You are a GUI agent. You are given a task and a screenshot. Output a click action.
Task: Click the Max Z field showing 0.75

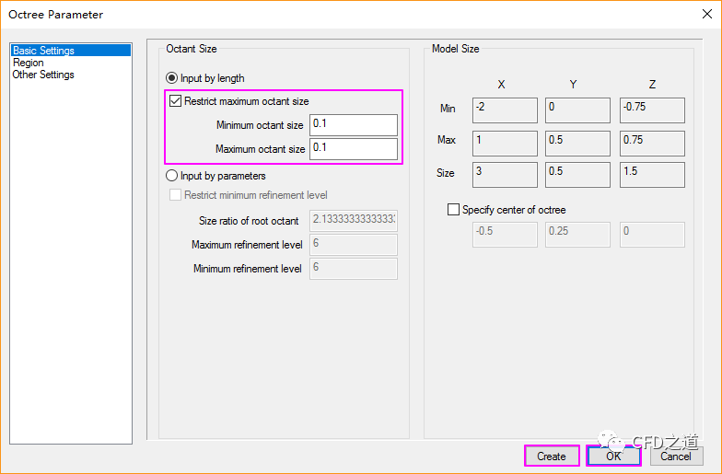(x=652, y=144)
